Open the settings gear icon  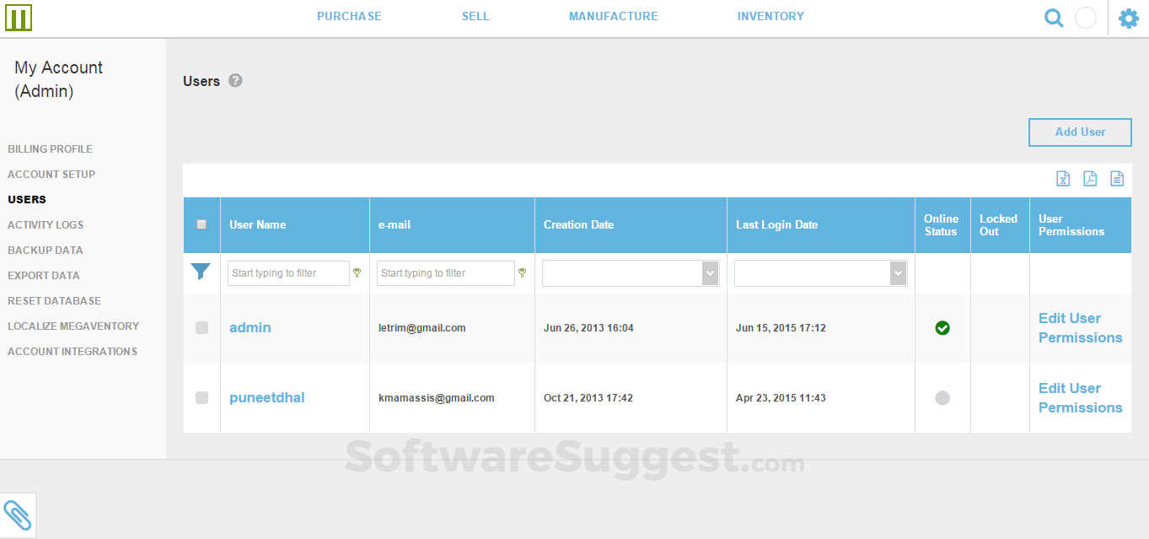[x=1129, y=18]
